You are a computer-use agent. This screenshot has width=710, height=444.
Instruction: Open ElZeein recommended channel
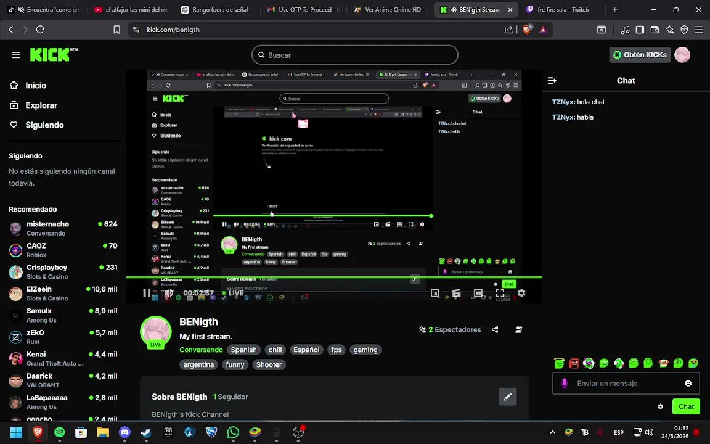(x=63, y=294)
